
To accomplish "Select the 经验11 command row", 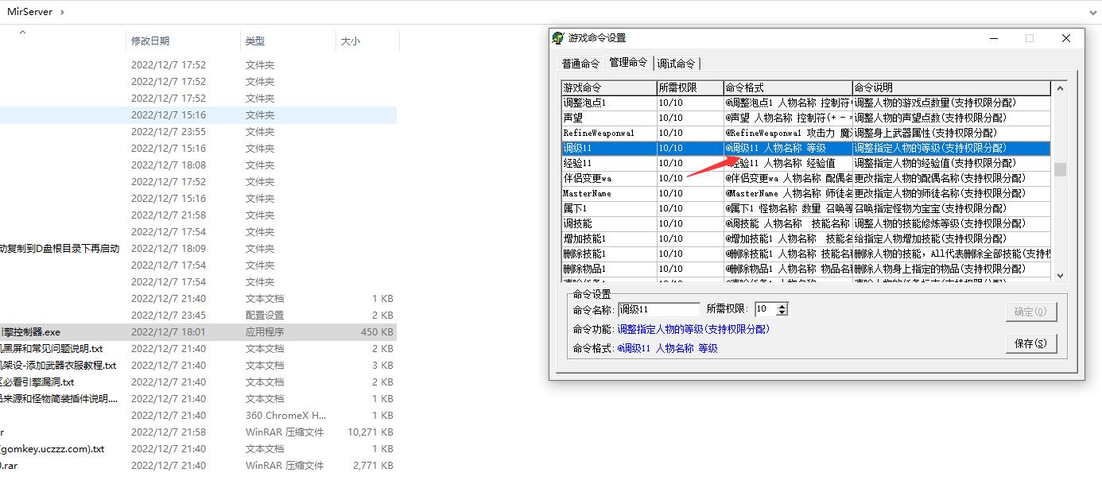I will [608, 163].
